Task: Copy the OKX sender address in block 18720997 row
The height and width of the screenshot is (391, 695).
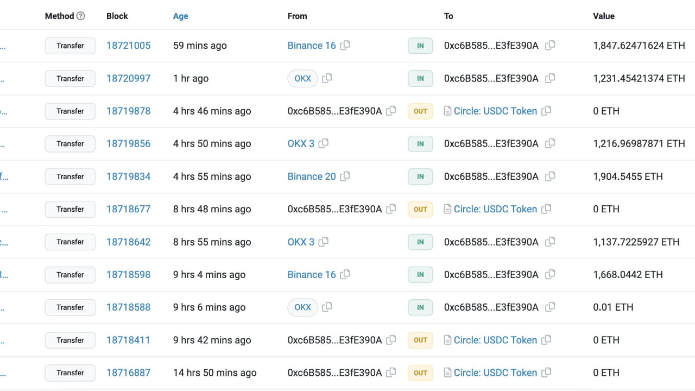Action: 327,78
